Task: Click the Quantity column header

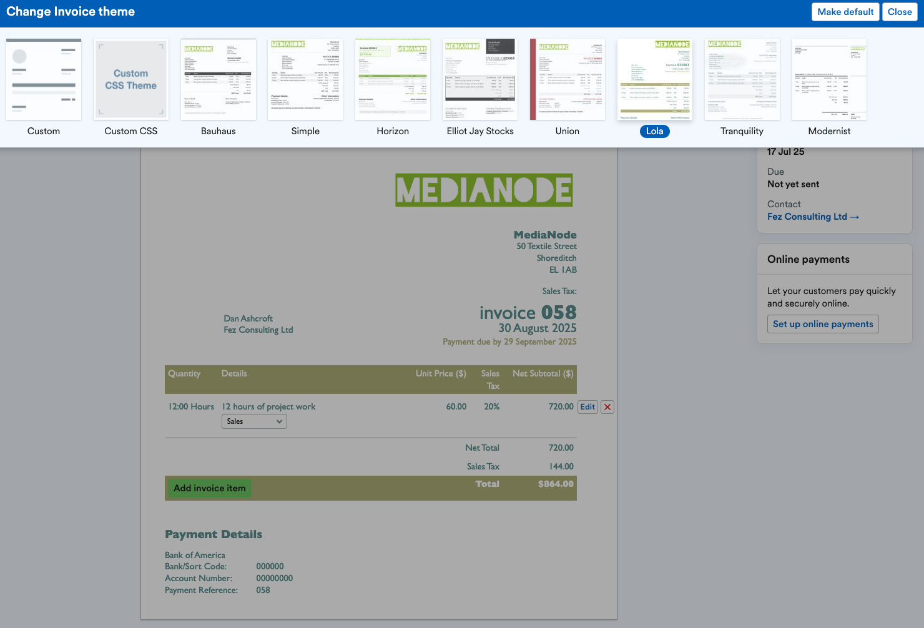Action: [x=184, y=373]
